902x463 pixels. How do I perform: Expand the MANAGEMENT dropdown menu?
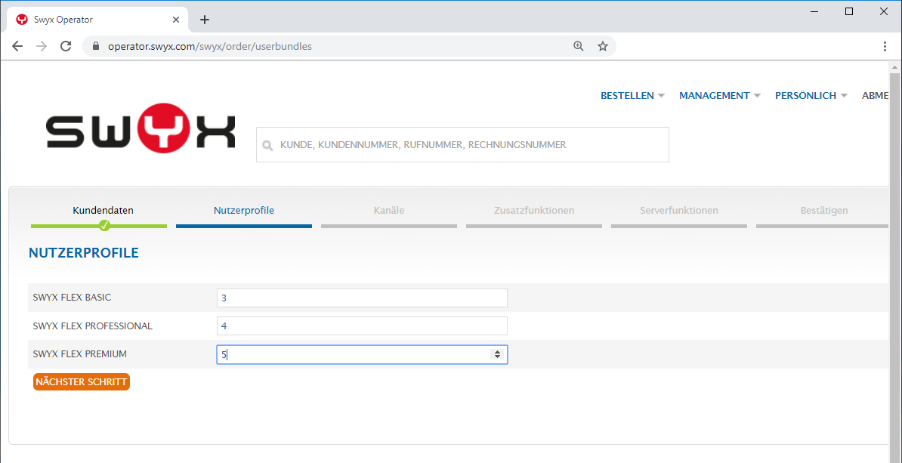pyautogui.click(x=719, y=96)
